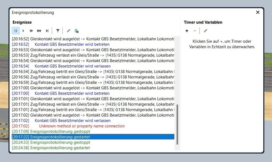272x162 pixels.
Task: Select '[20:16:54] Gleiskontakt wird ausgelöst' row
Action: coord(93,61)
